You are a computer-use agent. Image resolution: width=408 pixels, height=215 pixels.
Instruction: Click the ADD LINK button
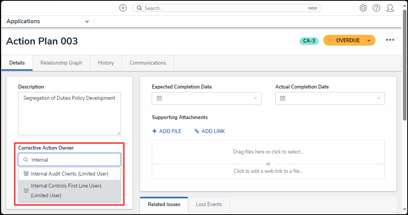tap(210, 131)
